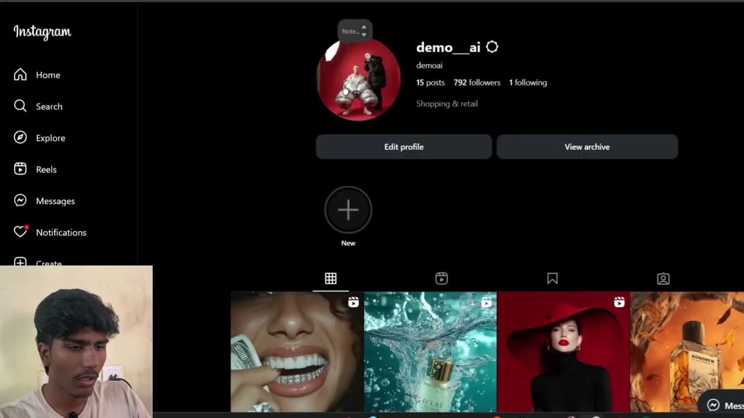This screenshot has width=744, height=418.
Task: Open the Notifications heart icon
Action: pos(20,232)
